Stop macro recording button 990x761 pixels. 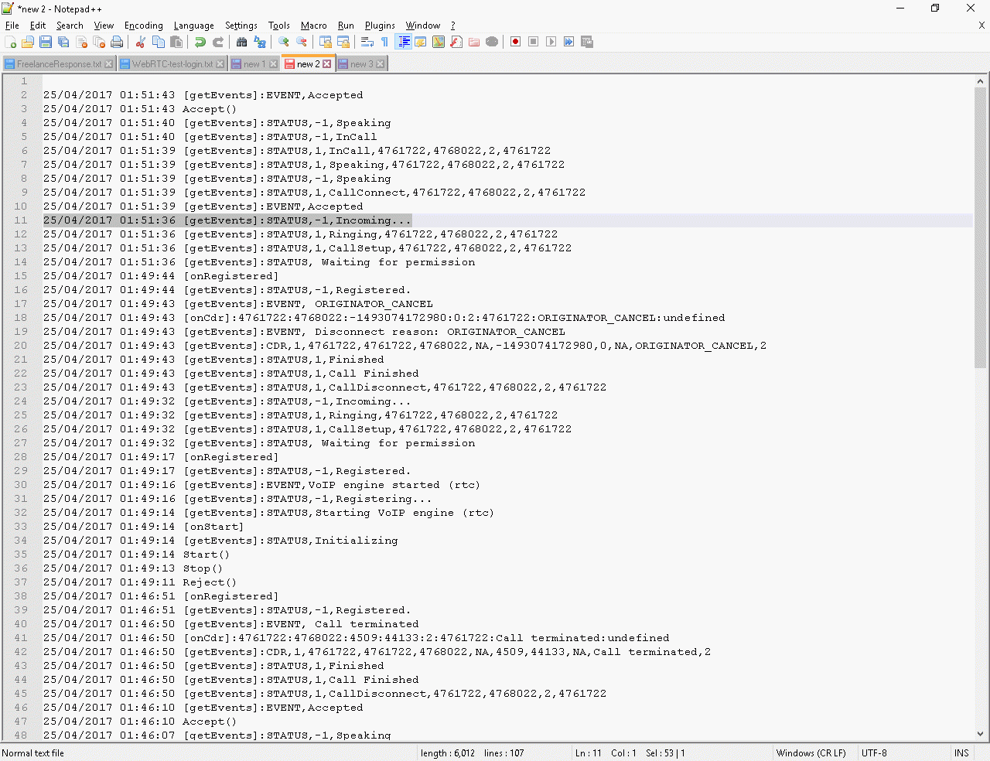[x=534, y=42]
